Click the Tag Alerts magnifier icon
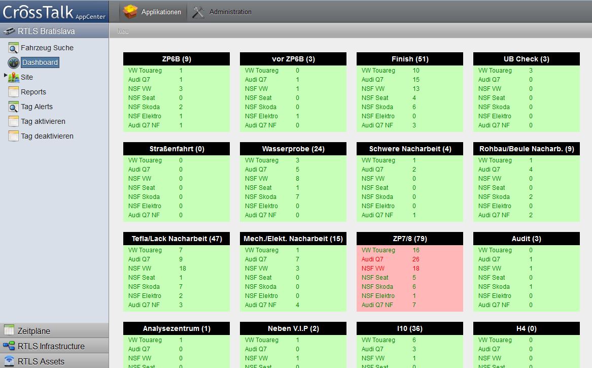The image size is (592, 368). click(14, 107)
